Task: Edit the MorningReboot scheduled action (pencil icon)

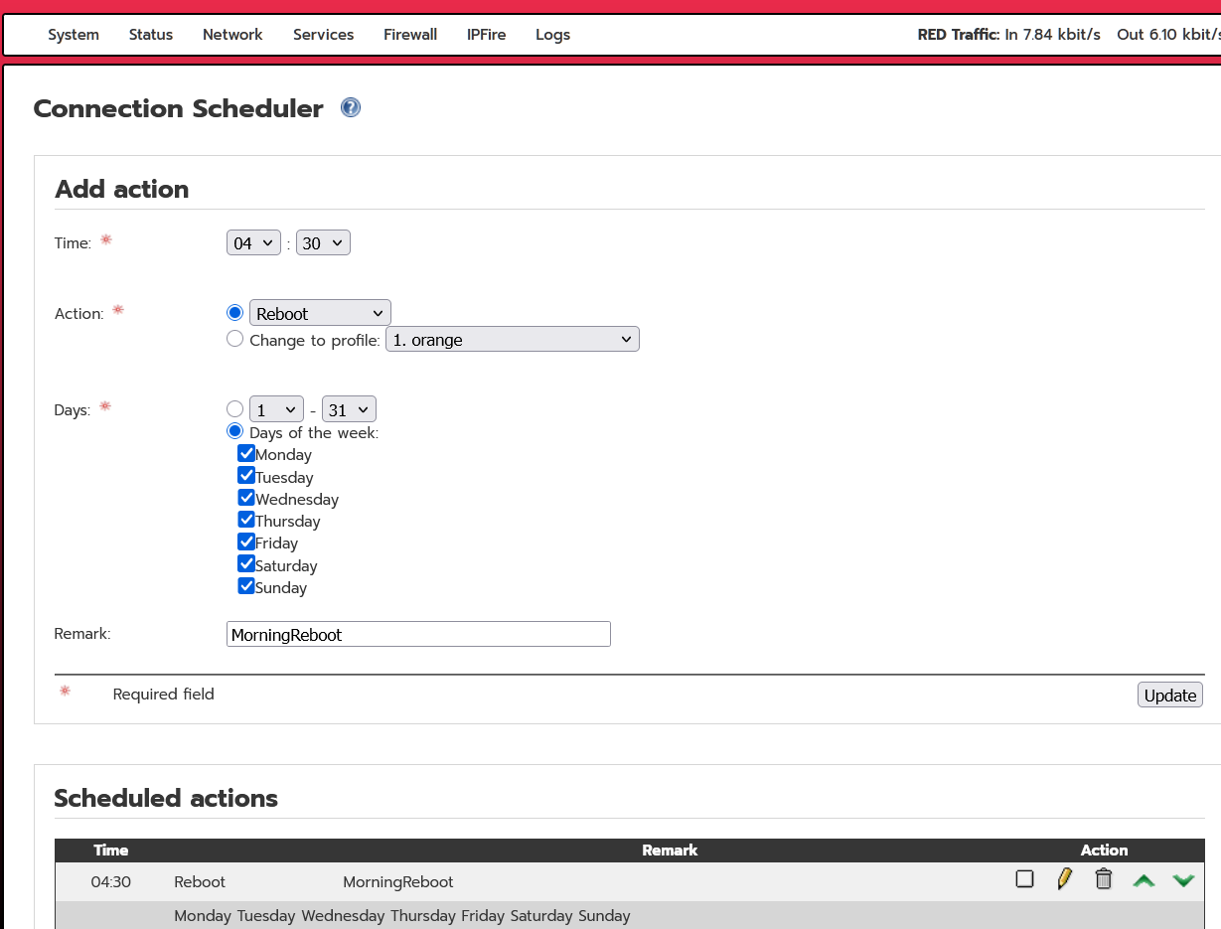Action: point(1065,879)
